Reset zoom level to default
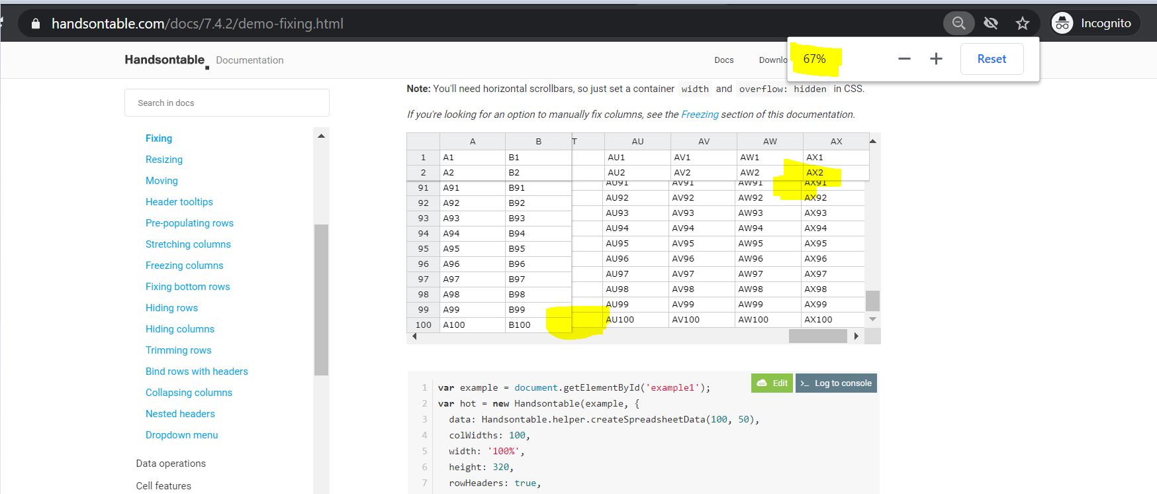 992,59
